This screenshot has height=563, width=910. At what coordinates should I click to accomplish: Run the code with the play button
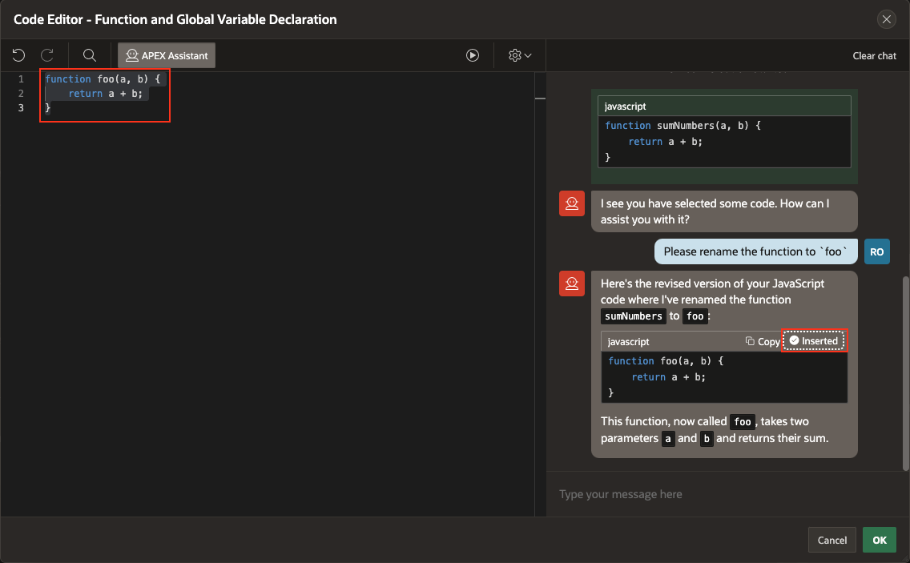click(473, 54)
